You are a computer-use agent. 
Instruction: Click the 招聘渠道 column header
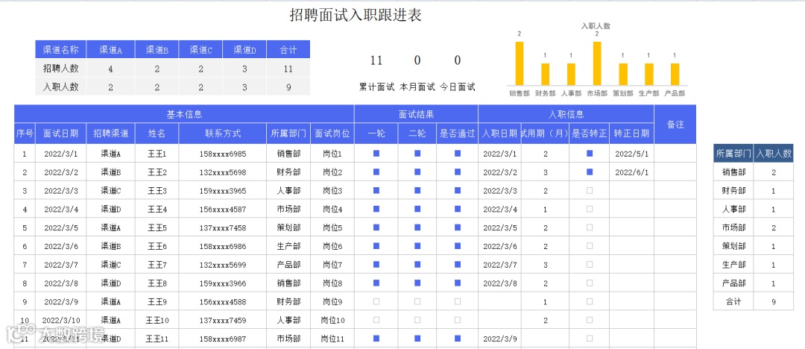point(111,133)
